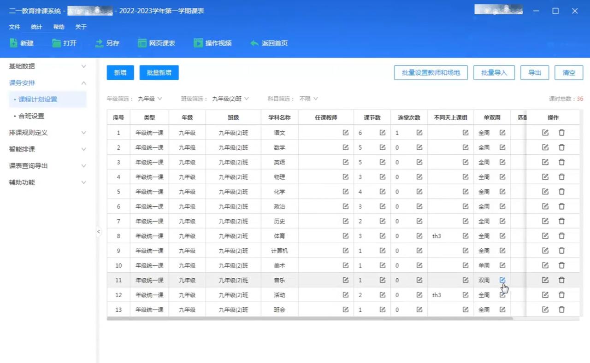Screen dimensions: 590x363
Task: Select 课程计划设置 in the sidebar
Action: 47,100
